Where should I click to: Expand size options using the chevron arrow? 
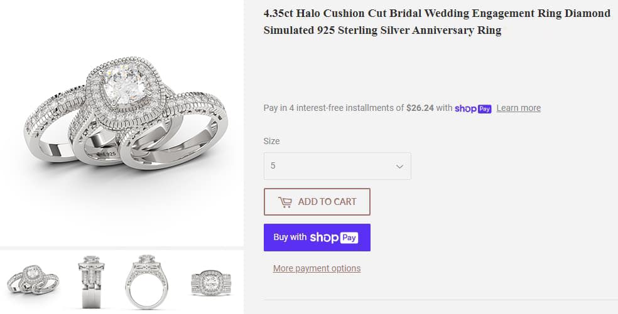coord(399,166)
